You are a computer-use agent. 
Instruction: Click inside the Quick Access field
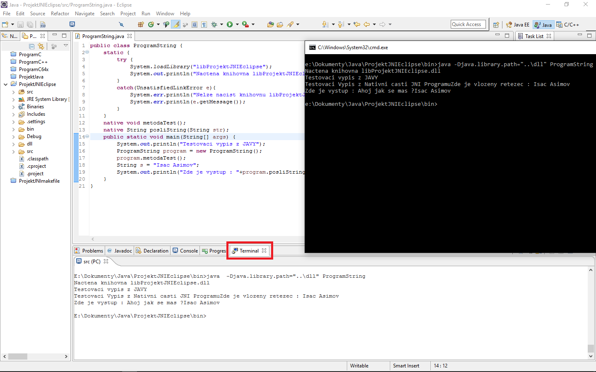pyautogui.click(x=468, y=24)
